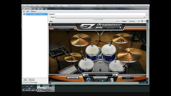Viewport: 171px width, 96px height.
Task: Open the Edit menu in FX window
Action: 28,11
